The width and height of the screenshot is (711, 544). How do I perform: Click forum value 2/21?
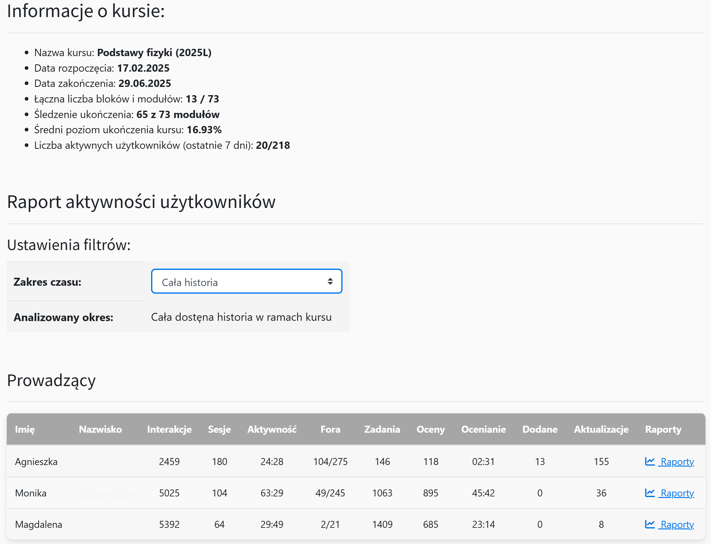tap(330, 524)
